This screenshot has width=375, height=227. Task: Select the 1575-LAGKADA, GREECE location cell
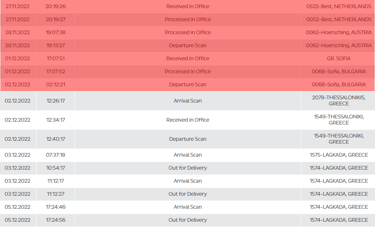pyautogui.click(x=339, y=155)
